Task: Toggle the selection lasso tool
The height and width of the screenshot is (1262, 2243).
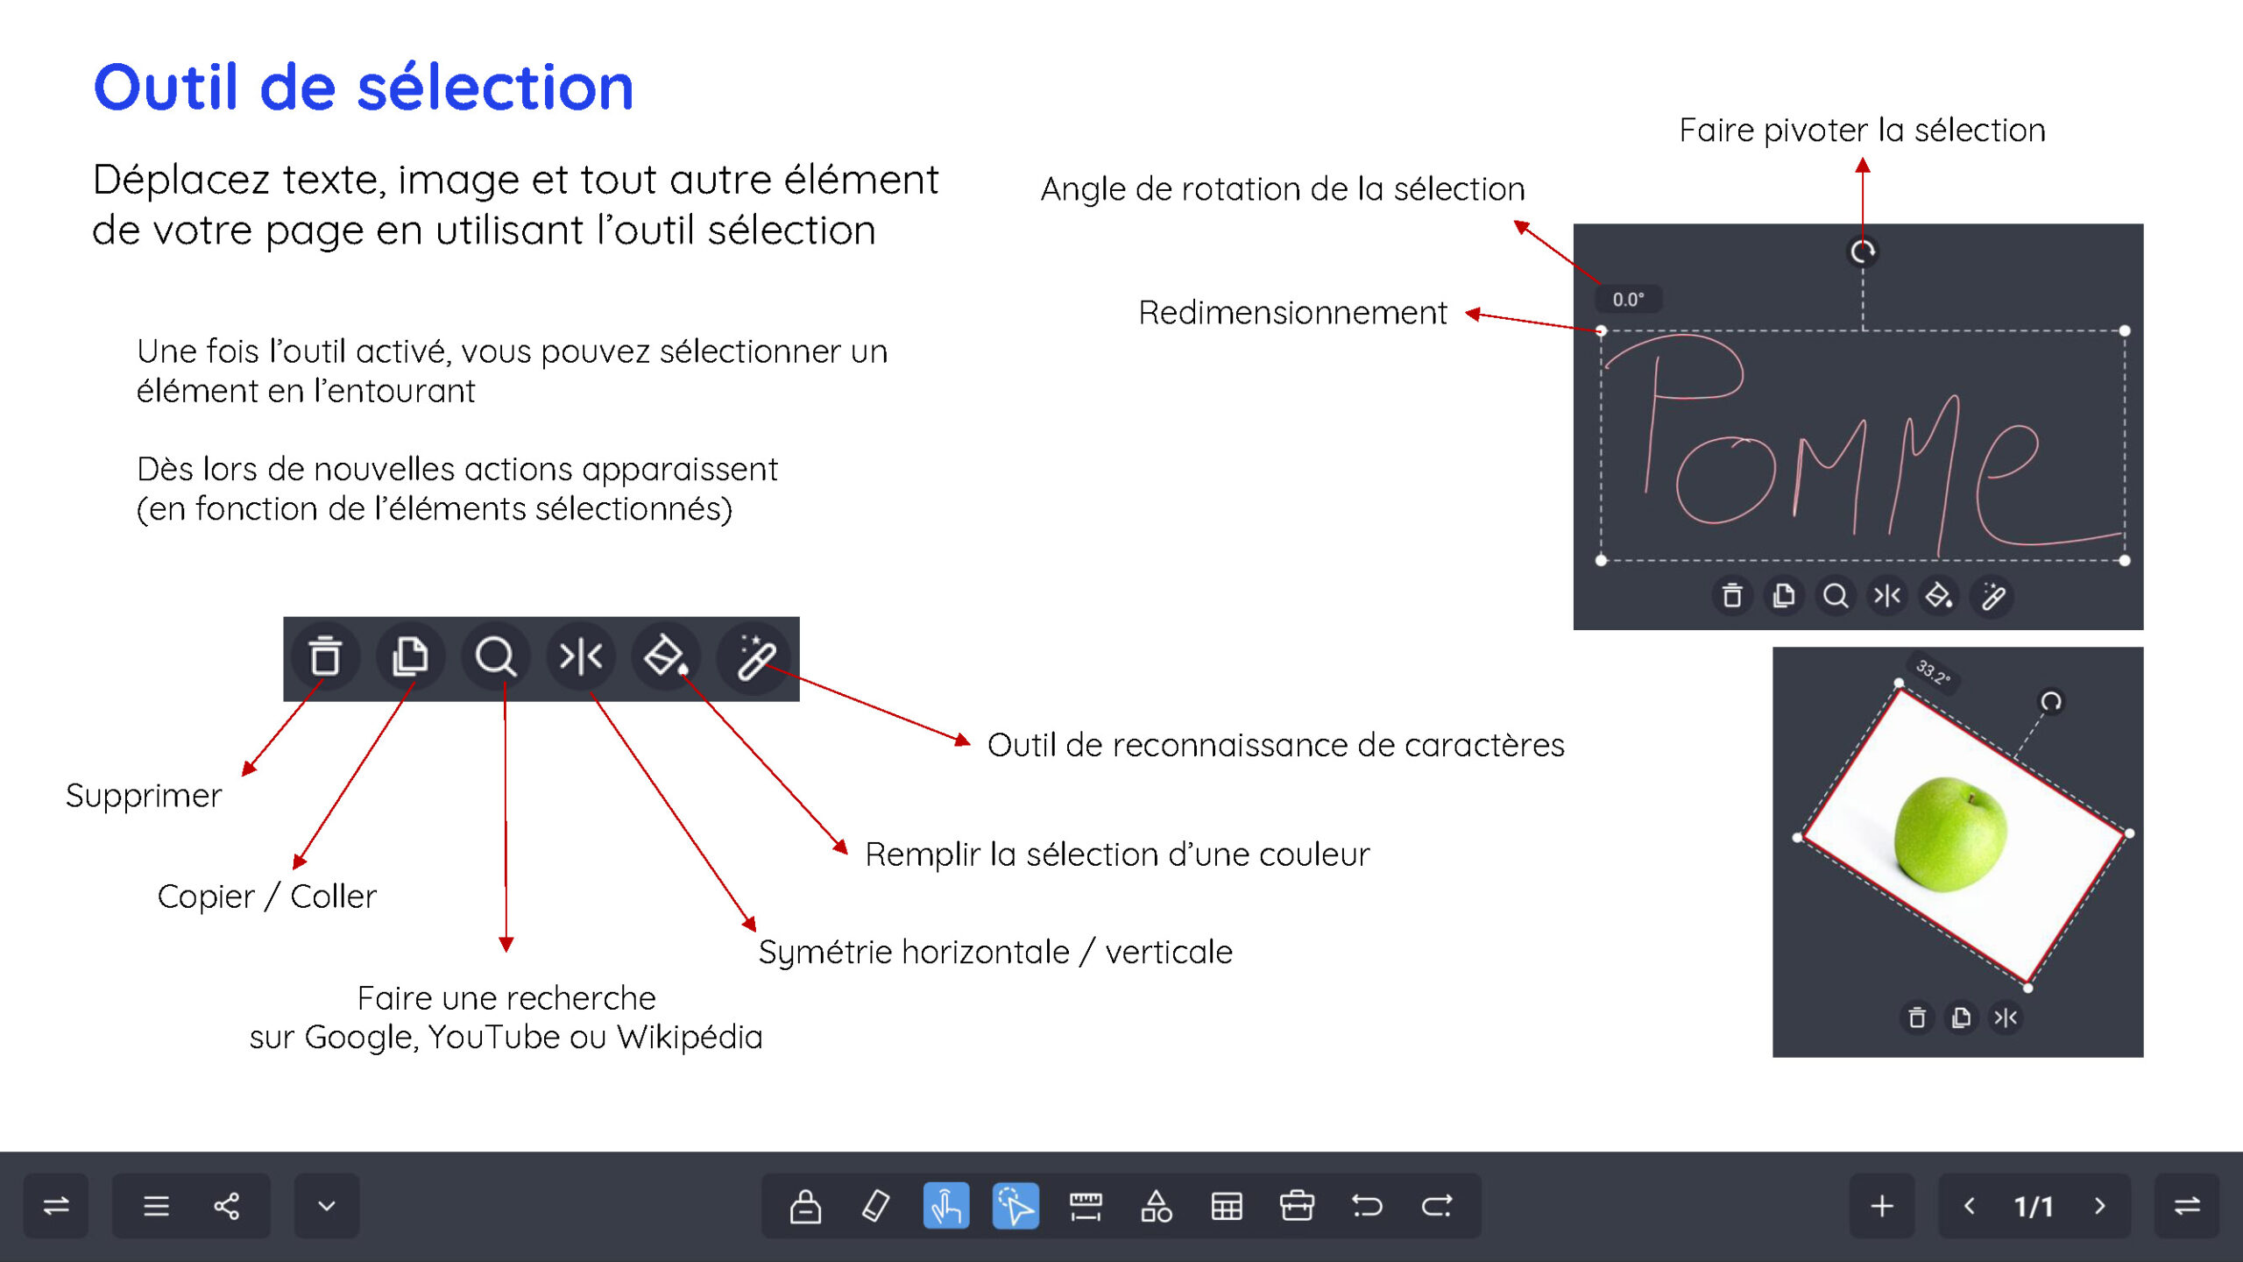Action: pyautogui.click(x=1015, y=1206)
